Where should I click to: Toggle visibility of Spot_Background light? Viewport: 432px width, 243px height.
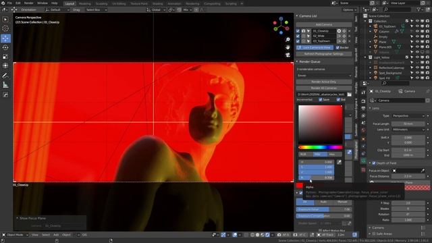tap(417, 73)
